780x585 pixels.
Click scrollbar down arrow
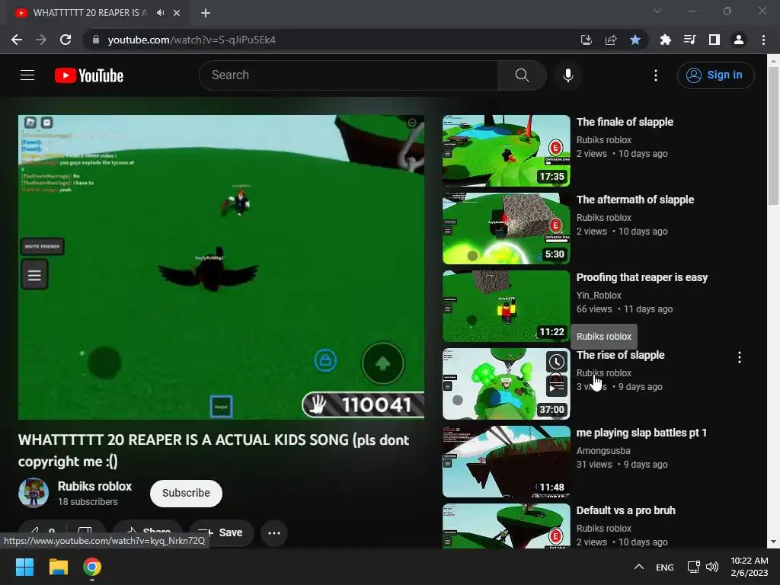tap(773, 542)
